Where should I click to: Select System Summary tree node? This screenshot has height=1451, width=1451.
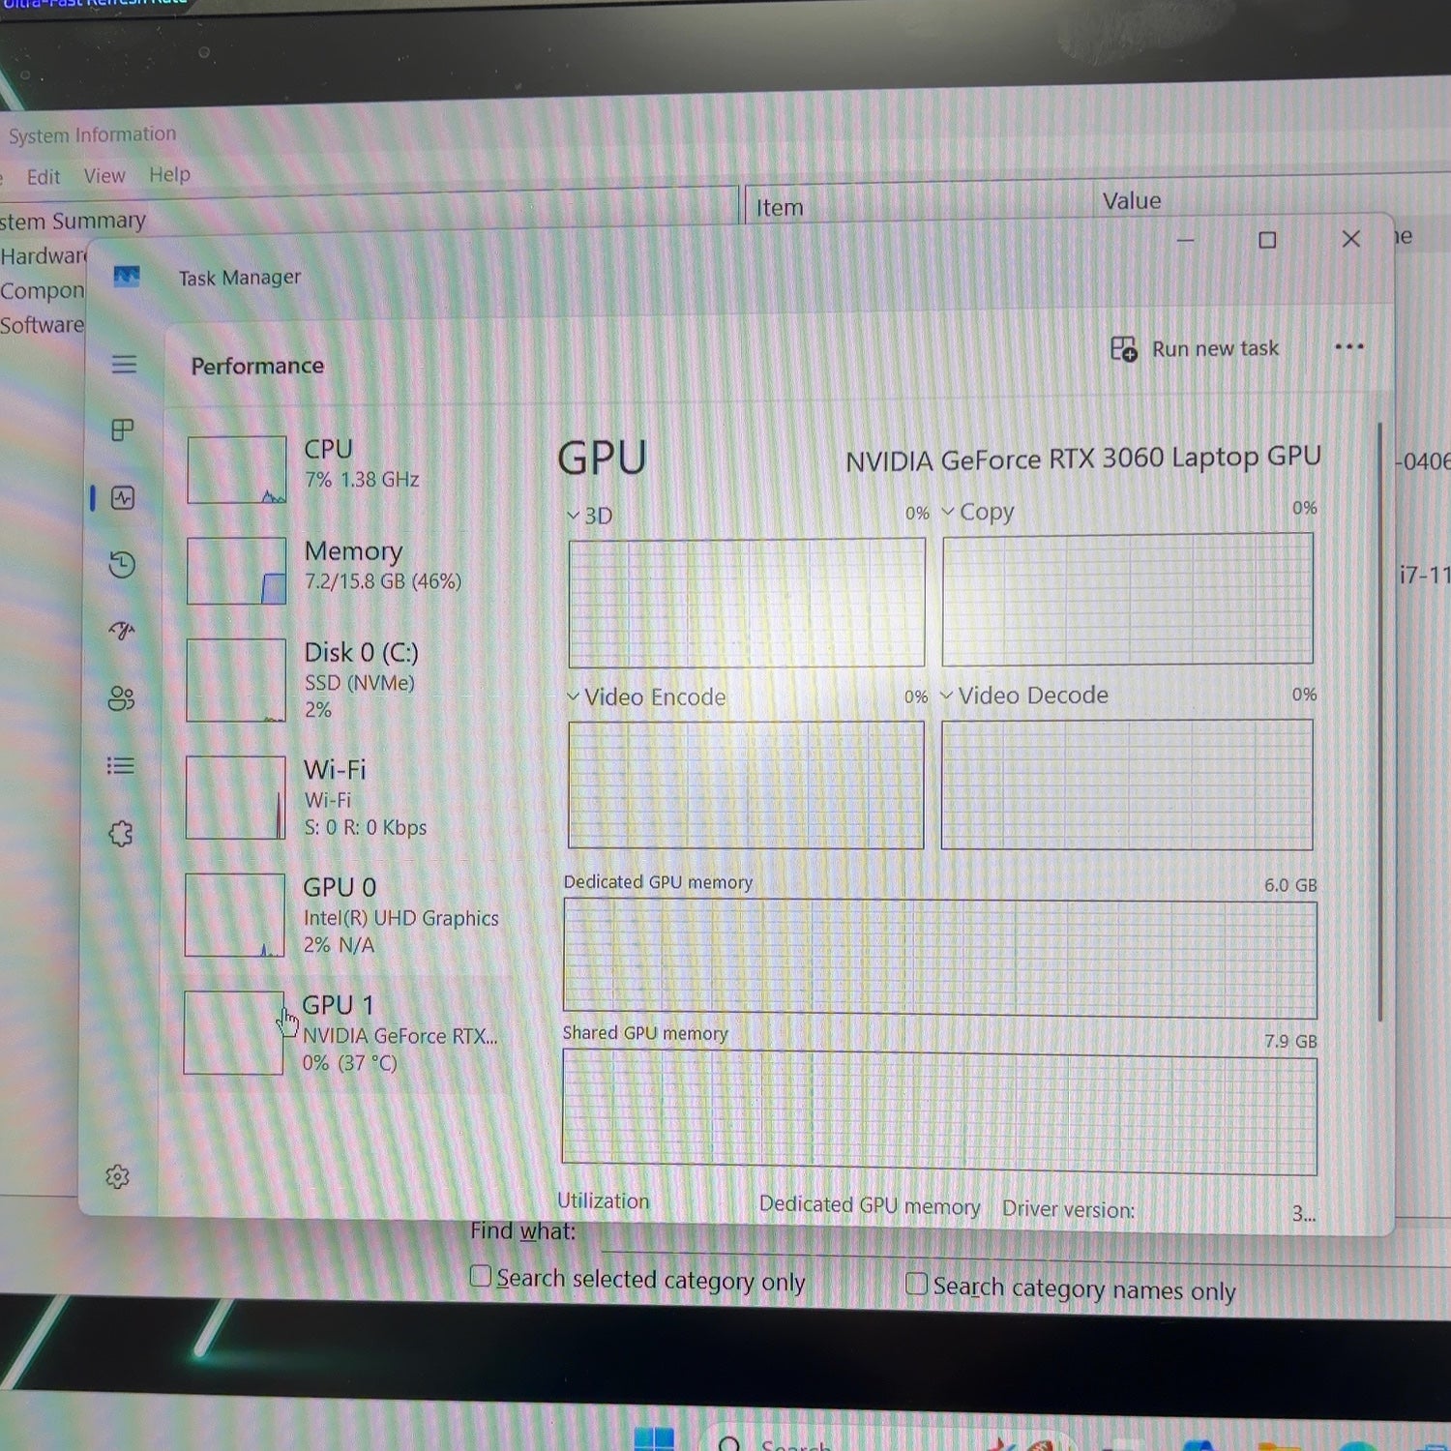tap(73, 222)
